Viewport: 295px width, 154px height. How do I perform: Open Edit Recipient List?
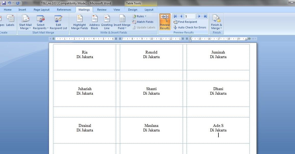(x=58, y=22)
